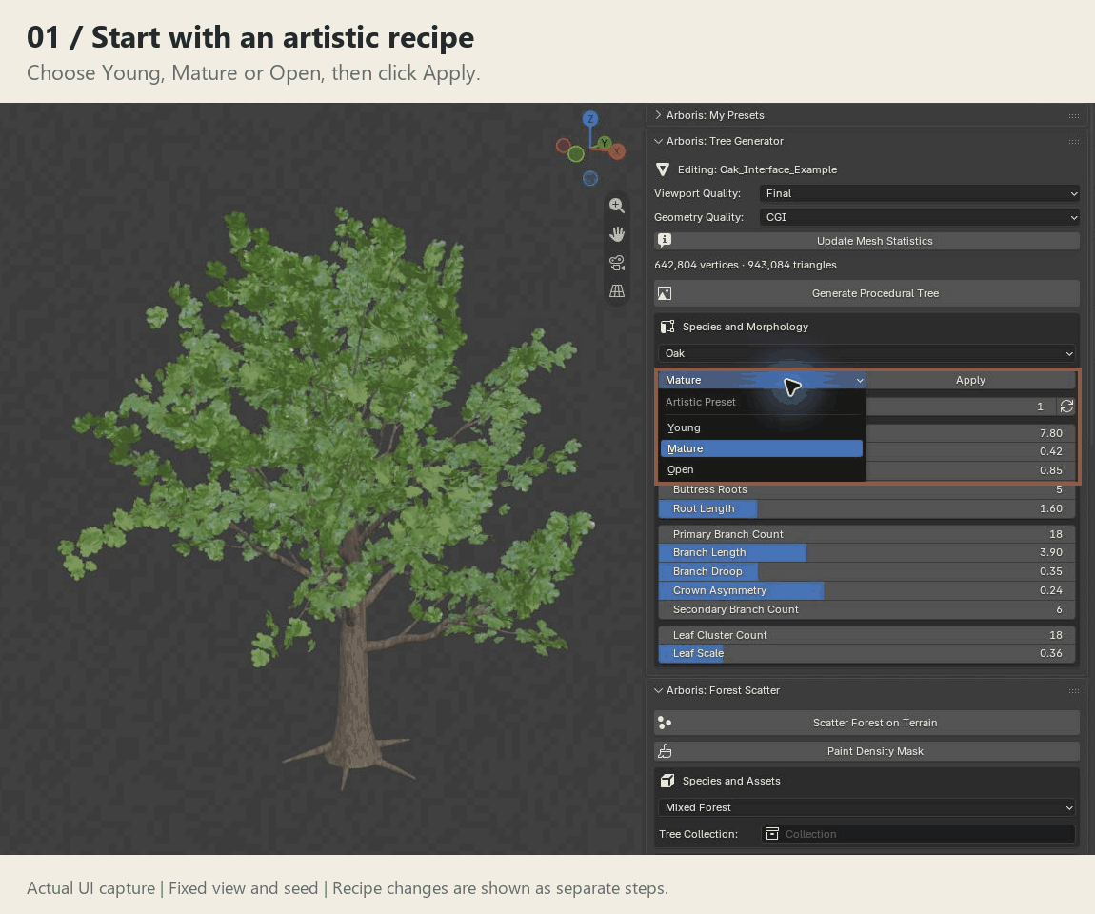Click the collection icon in Tree Collection field

tap(771, 834)
